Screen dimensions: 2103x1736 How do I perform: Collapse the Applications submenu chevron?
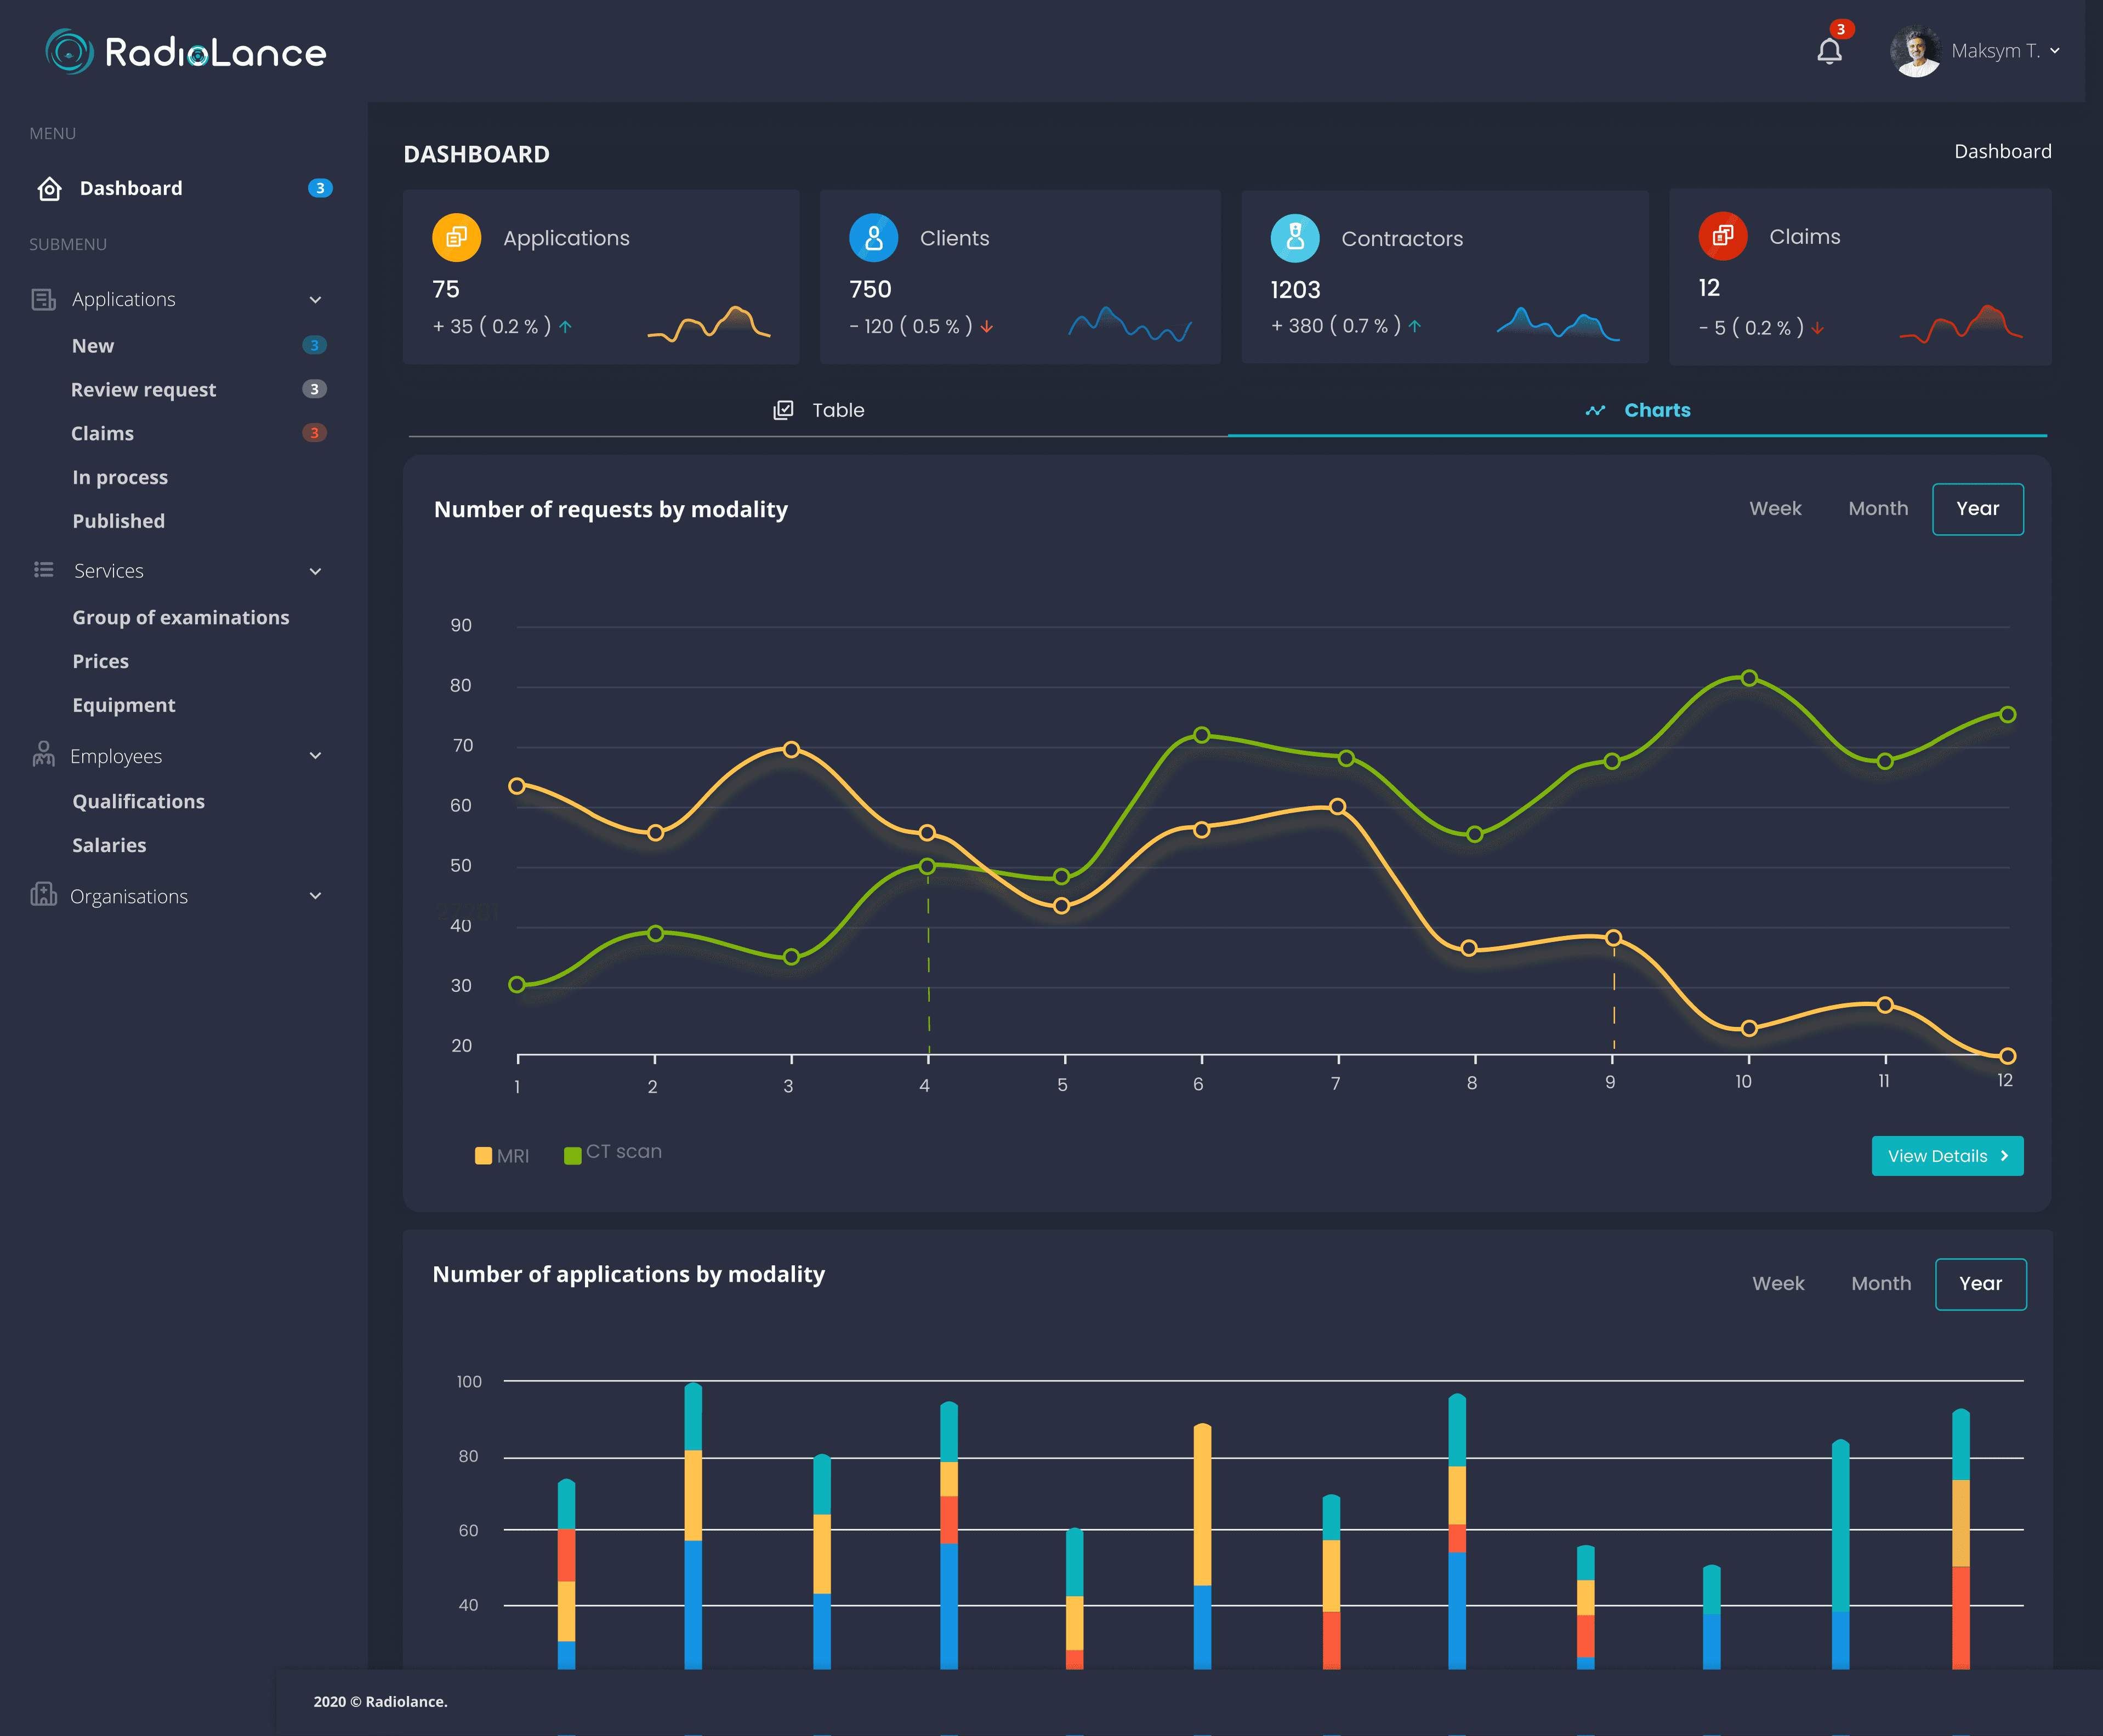coord(315,299)
